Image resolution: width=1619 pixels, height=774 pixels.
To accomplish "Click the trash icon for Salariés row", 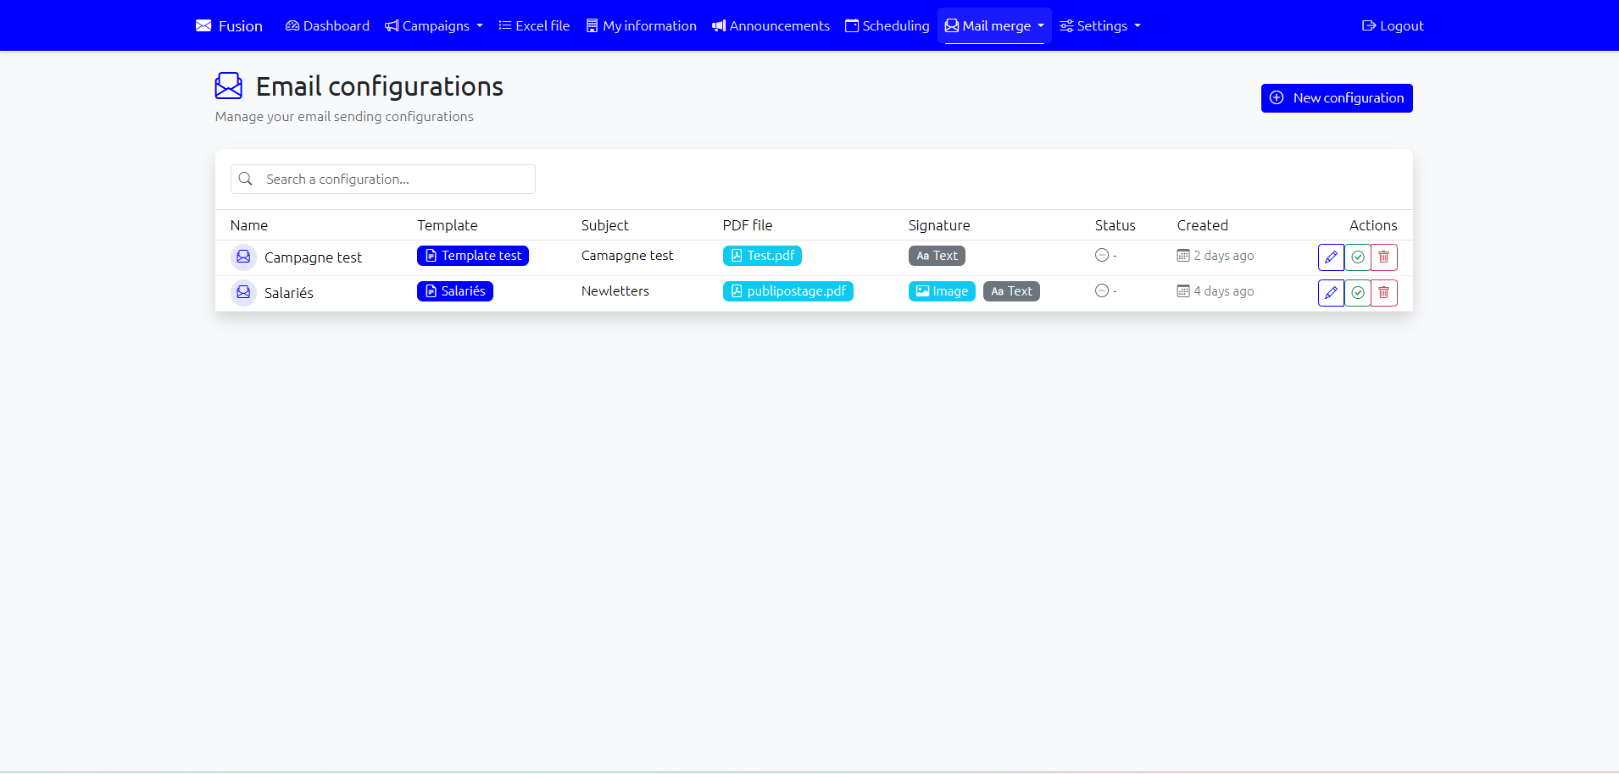I will [1384, 293].
